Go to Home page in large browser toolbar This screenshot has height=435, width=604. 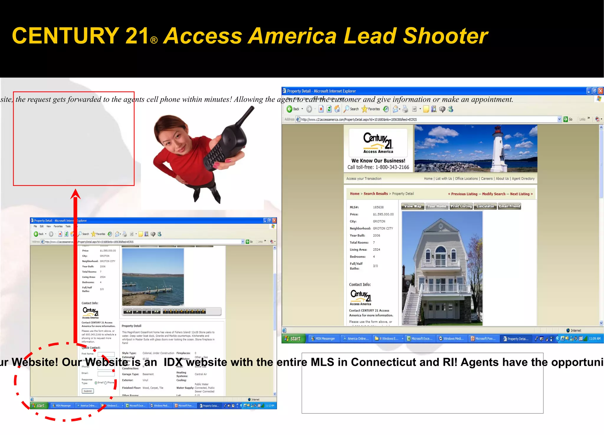tap(337, 109)
